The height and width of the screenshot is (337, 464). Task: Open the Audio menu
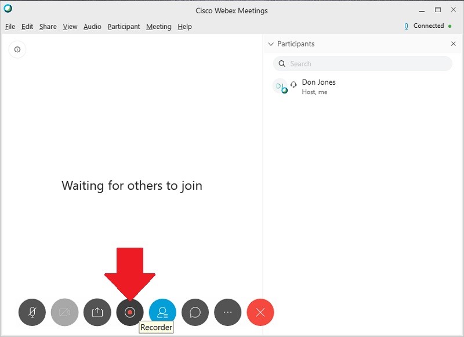tap(92, 27)
